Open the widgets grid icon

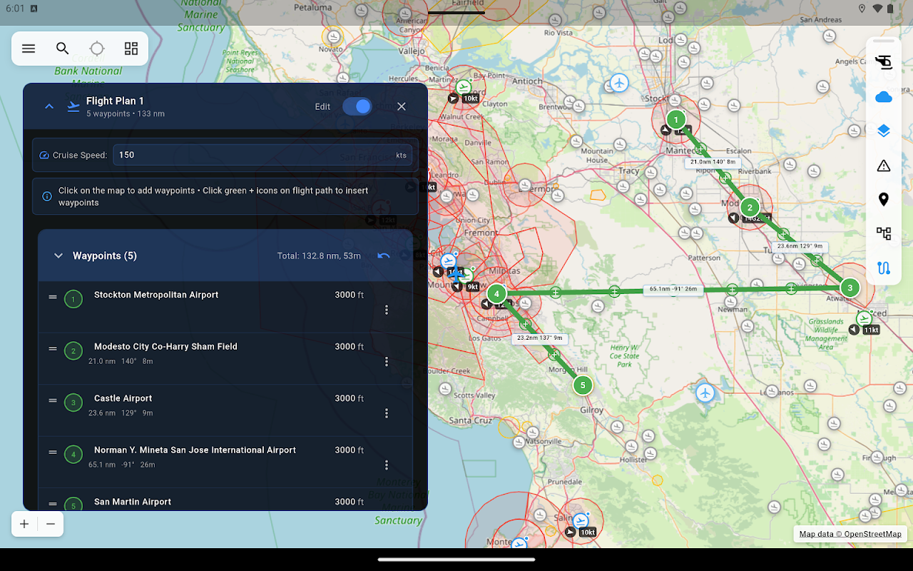131,49
